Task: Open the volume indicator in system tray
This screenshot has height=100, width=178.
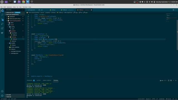Action: (x=152, y=2)
